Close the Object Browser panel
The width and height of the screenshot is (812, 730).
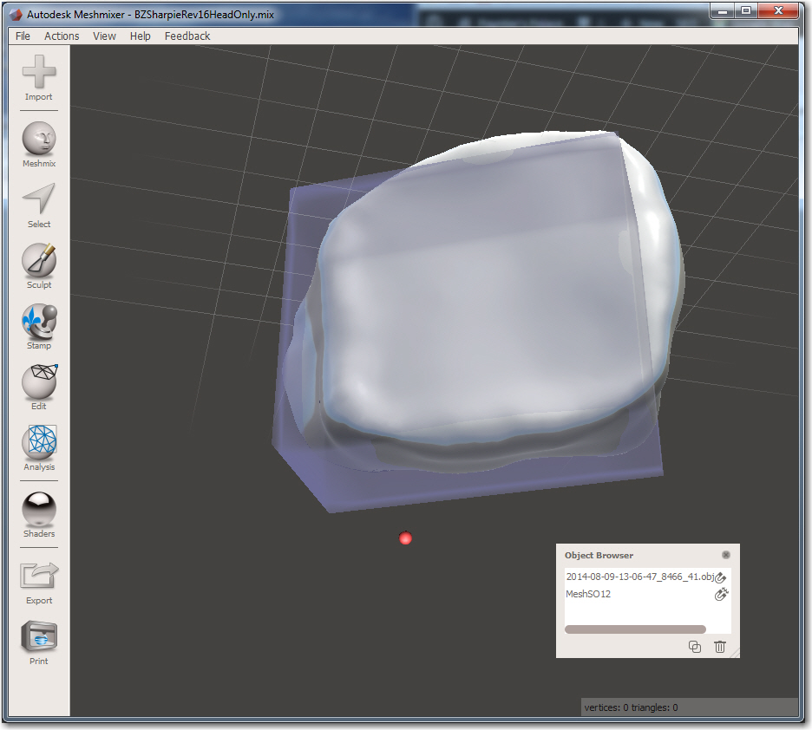click(x=726, y=555)
